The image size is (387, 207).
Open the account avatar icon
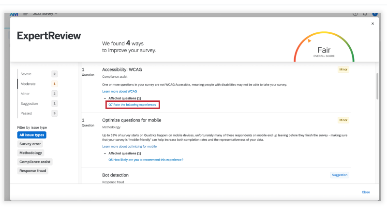[x=374, y=14]
